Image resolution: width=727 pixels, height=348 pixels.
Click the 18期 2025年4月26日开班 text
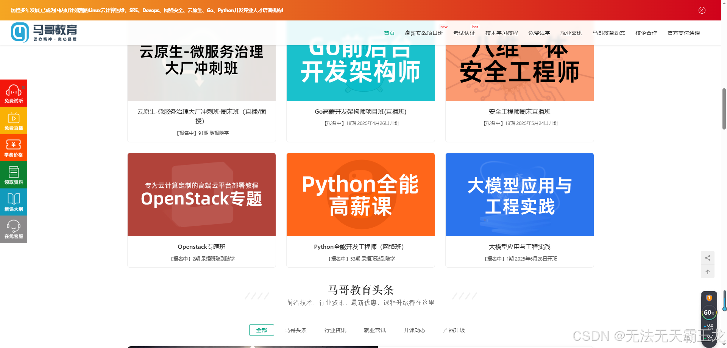(x=373, y=123)
